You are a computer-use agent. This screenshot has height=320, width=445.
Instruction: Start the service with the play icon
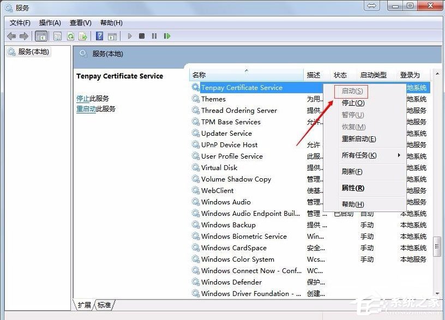[129, 36]
